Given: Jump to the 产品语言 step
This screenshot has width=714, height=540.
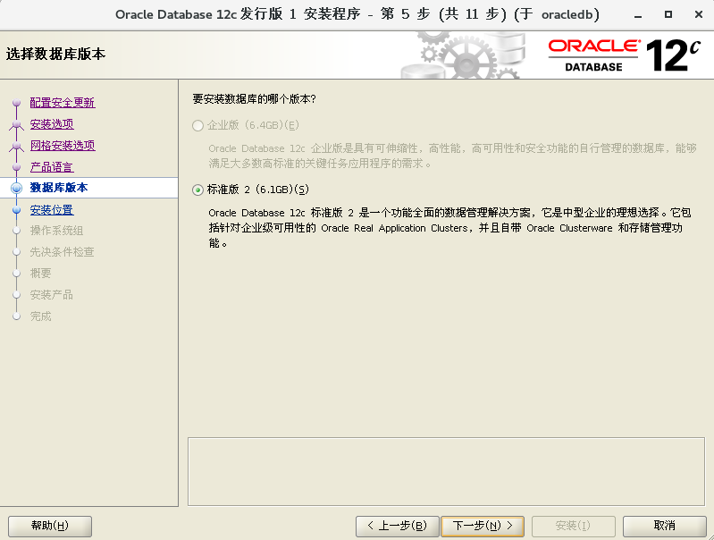Looking at the screenshot, I should [52, 167].
